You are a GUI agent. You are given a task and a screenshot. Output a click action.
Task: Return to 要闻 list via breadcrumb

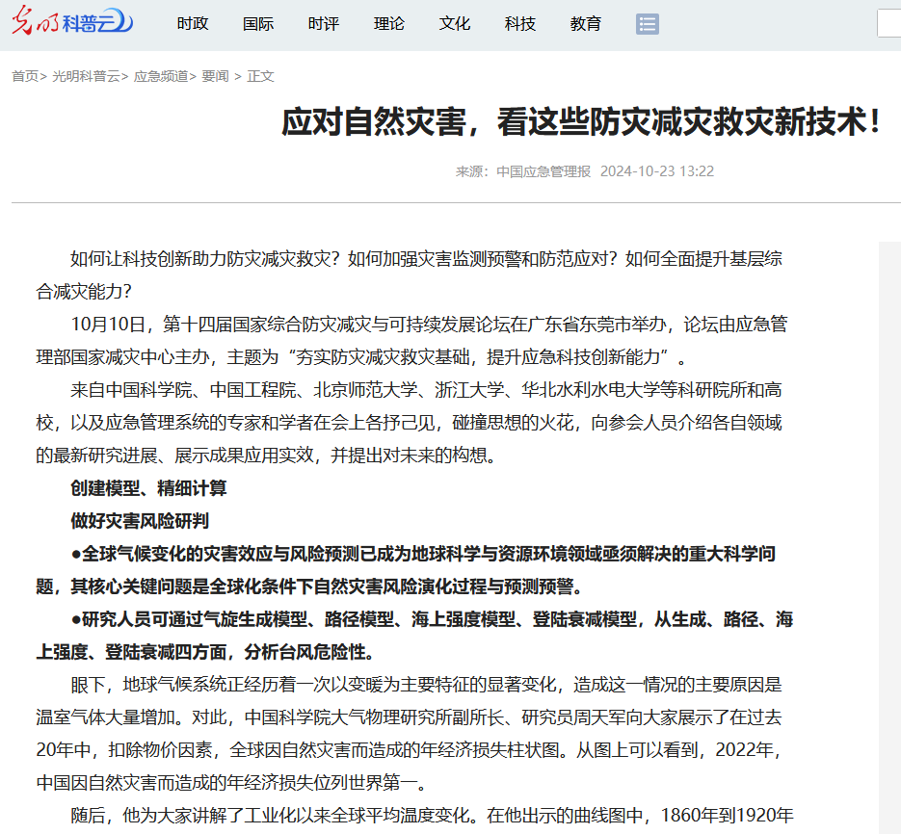pyautogui.click(x=215, y=76)
